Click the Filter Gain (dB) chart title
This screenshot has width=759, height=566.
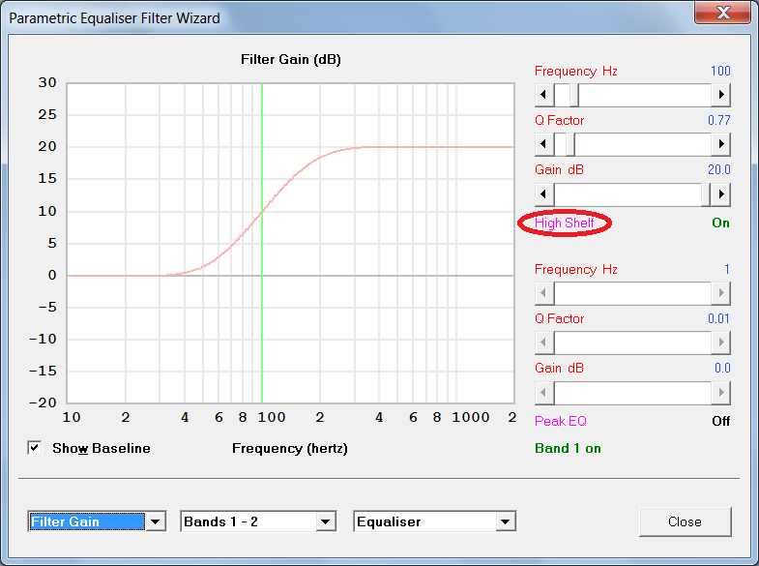[x=291, y=60]
